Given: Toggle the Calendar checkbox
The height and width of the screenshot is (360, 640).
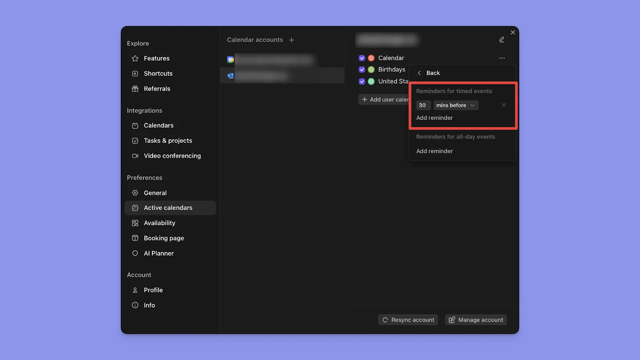Looking at the screenshot, I should coord(362,58).
